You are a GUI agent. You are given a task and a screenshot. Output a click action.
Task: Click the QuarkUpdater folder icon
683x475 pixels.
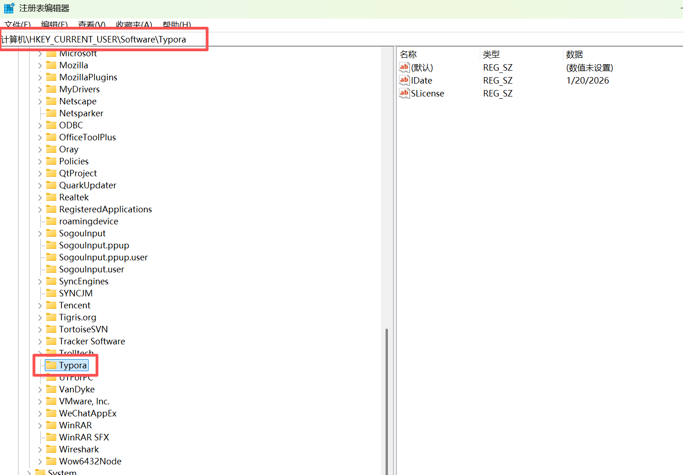(x=51, y=185)
